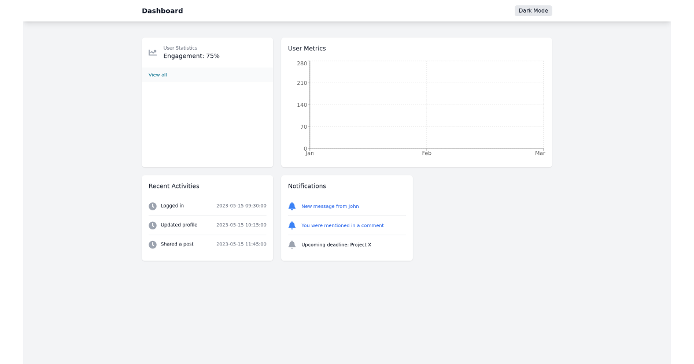Click the "Feb" axis label

tap(426, 153)
